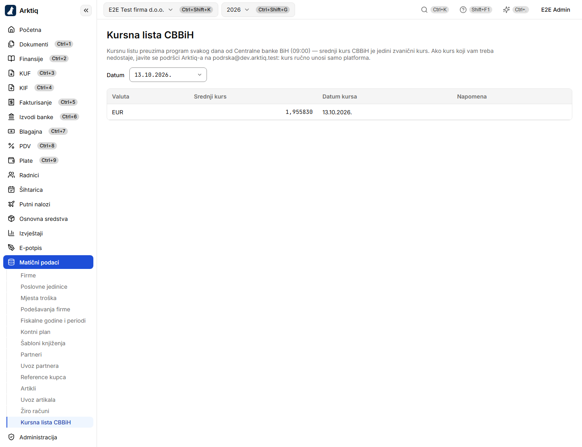Click the Putni nalozi airplane icon

tap(11, 204)
